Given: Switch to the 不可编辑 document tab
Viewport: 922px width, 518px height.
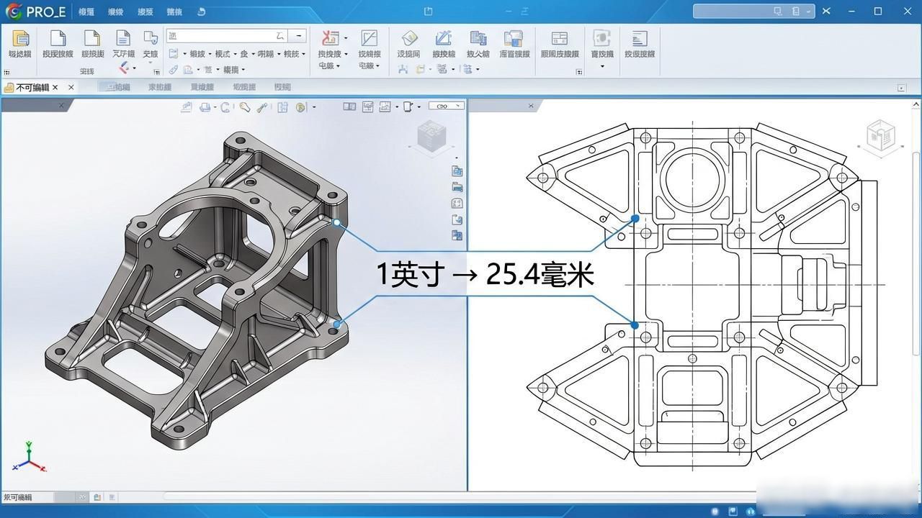Looking at the screenshot, I should click(33, 87).
